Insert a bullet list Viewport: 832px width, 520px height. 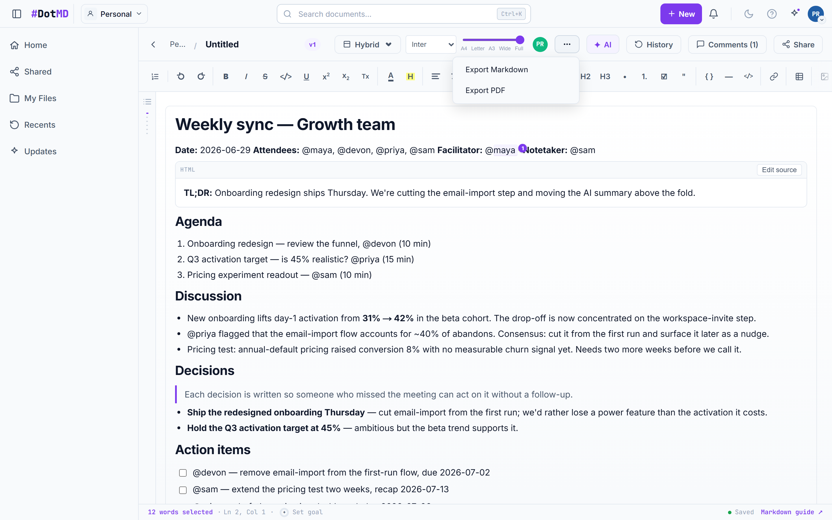point(625,76)
